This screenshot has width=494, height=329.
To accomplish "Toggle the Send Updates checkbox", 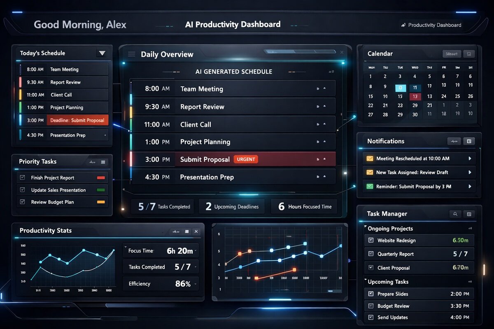I will tap(370, 317).
